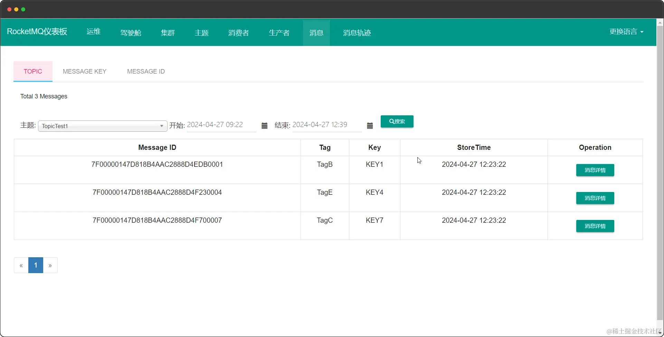The image size is (664, 337).
Task: Click the start time field 2024-04-27 09:22
Action: click(x=221, y=125)
